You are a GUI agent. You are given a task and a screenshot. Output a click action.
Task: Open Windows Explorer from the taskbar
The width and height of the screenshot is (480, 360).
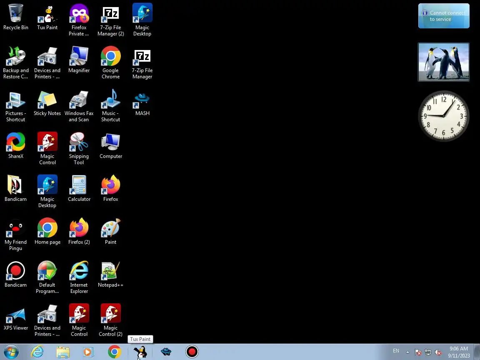63,352
